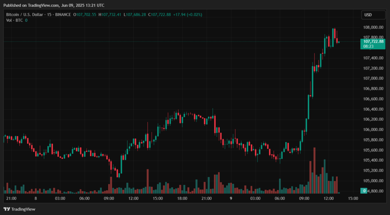Click the teal volume value badge showing 0
The height and width of the screenshot is (215, 390).
pyautogui.click(x=364, y=191)
